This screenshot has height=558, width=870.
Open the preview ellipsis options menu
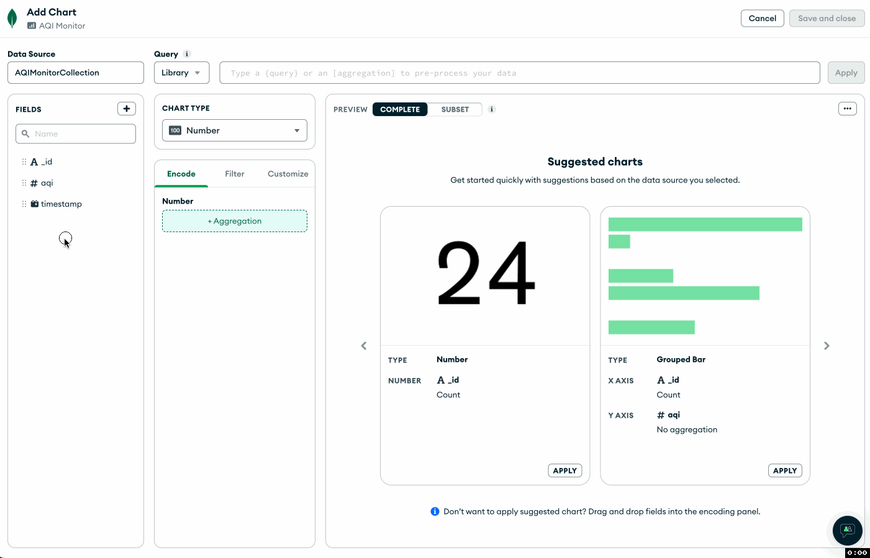847,109
